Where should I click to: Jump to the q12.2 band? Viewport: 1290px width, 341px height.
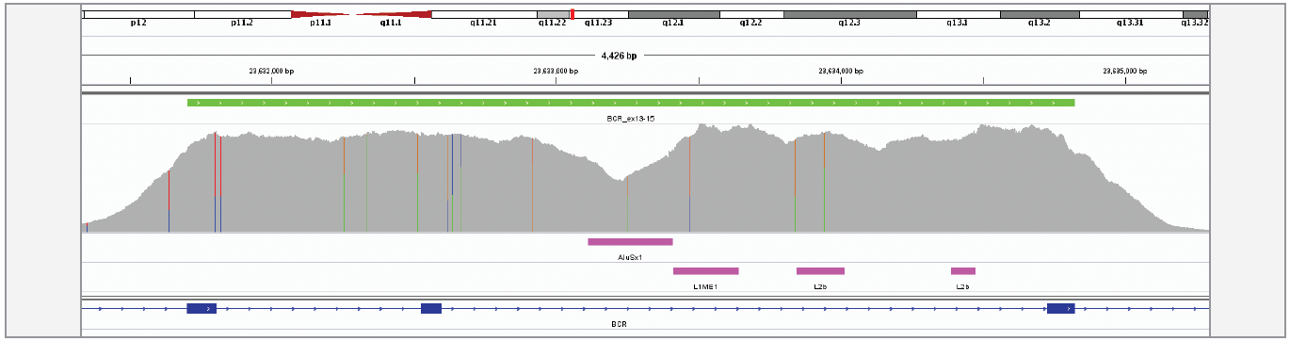751,15
